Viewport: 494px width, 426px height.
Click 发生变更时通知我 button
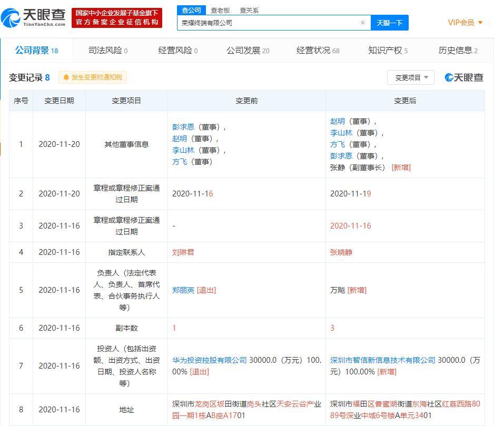(x=93, y=77)
